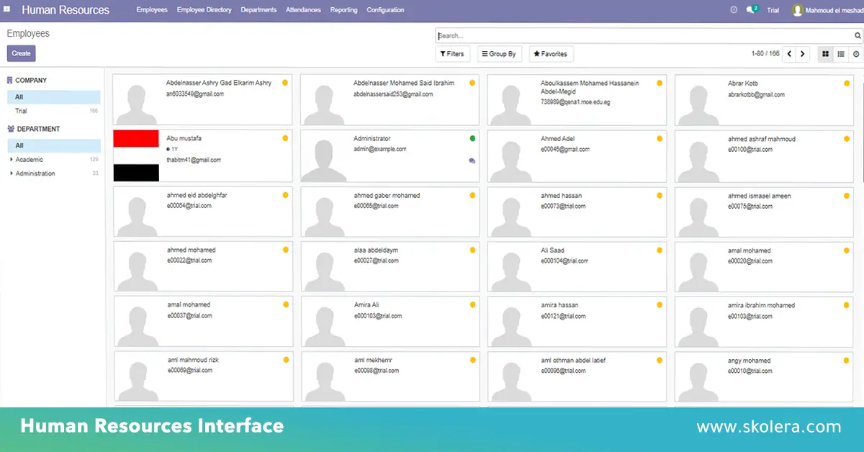Switch to Kanban view
The width and height of the screenshot is (864, 452).
coord(825,54)
